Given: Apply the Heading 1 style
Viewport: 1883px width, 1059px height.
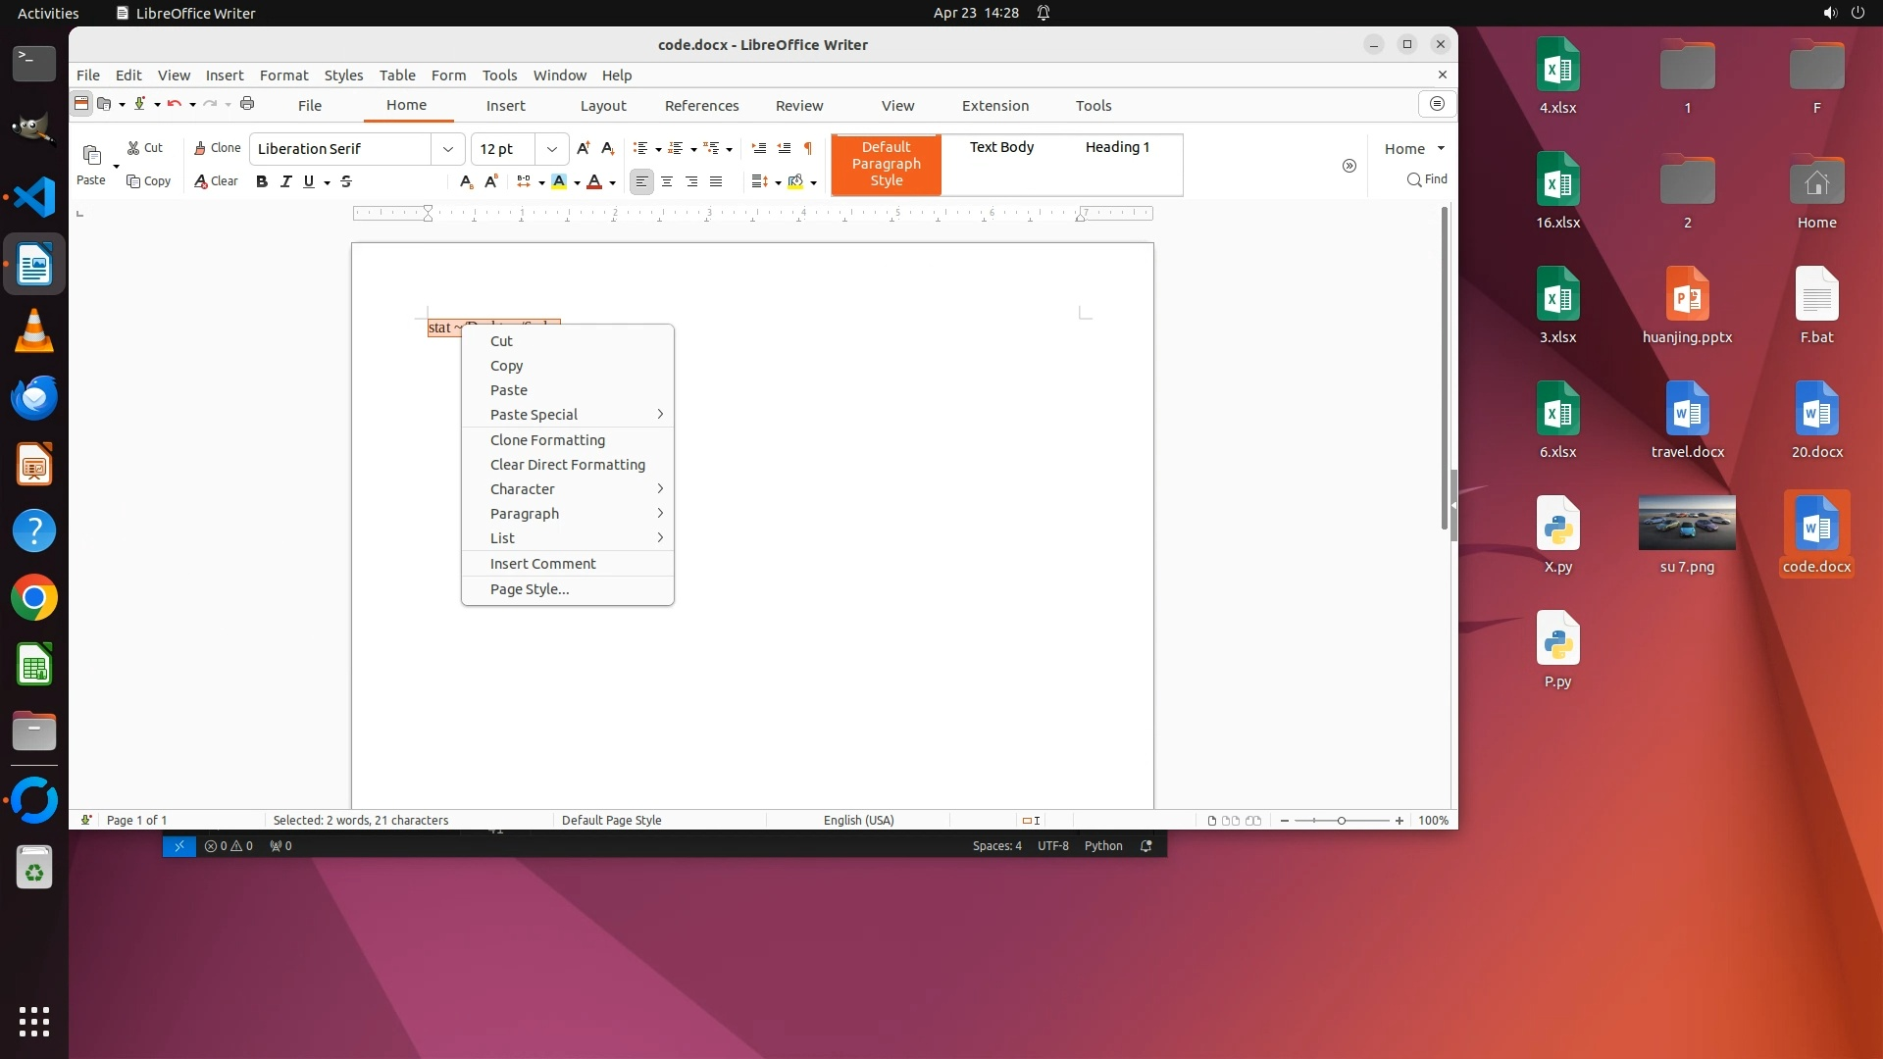Looking at the screenshot, I should [1117, 147].
